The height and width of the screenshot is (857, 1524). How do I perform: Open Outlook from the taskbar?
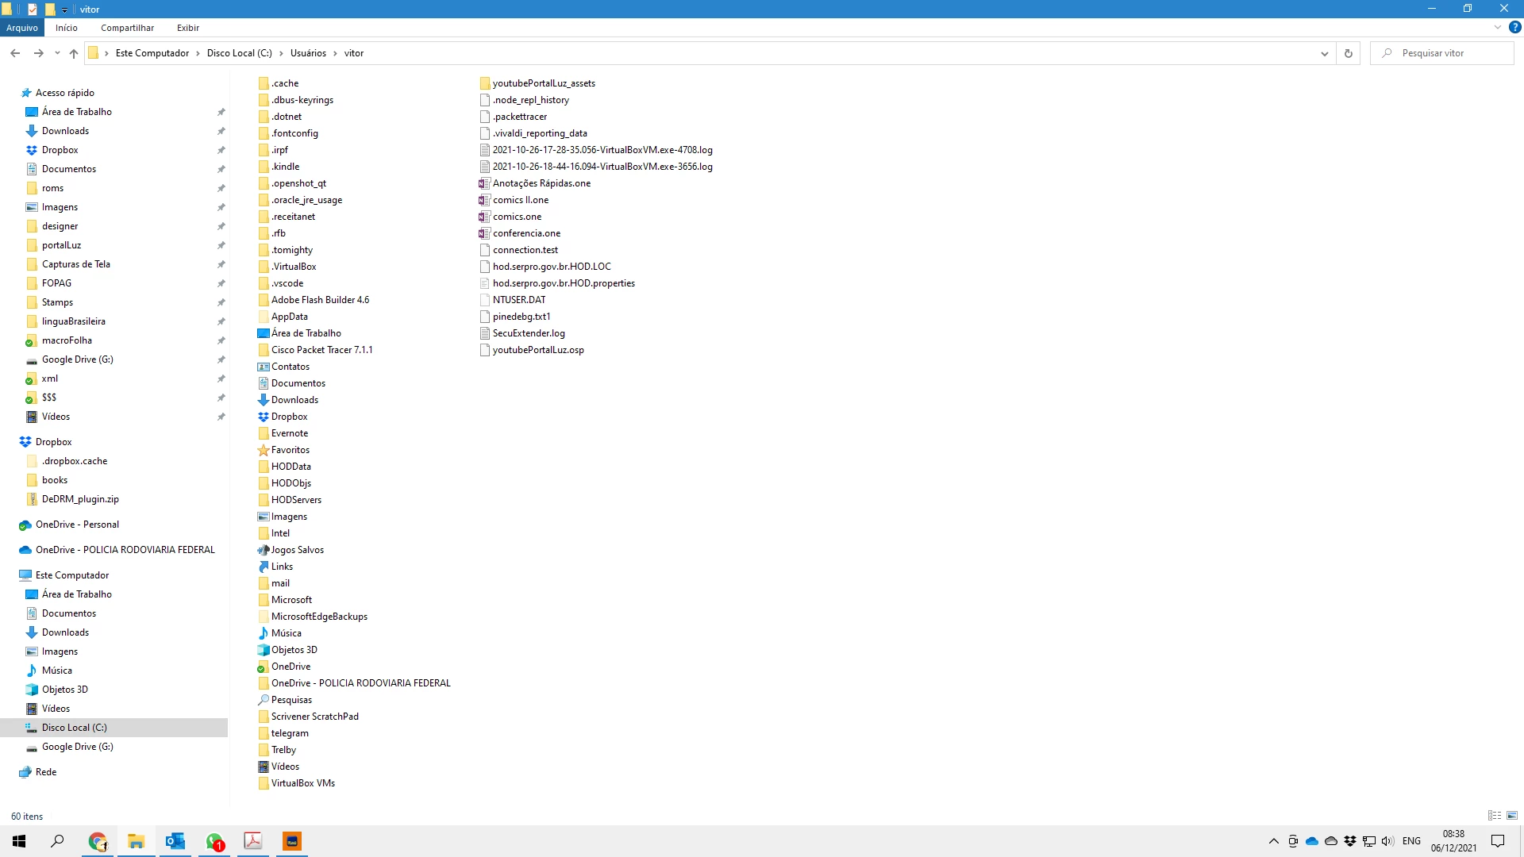coord(175,841)
